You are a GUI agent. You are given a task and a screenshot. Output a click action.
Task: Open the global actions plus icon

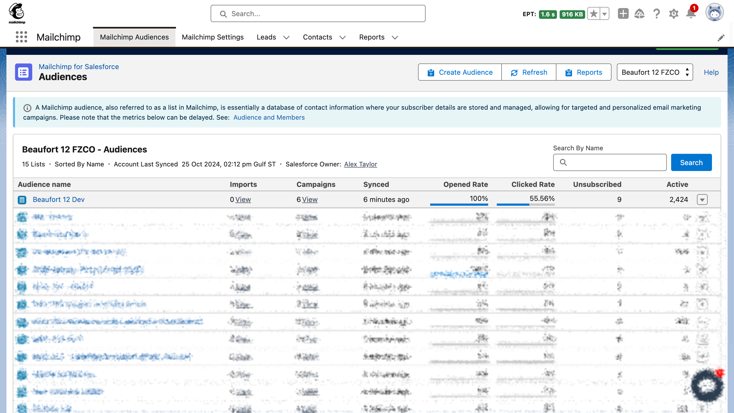click(x=623, y=13)
